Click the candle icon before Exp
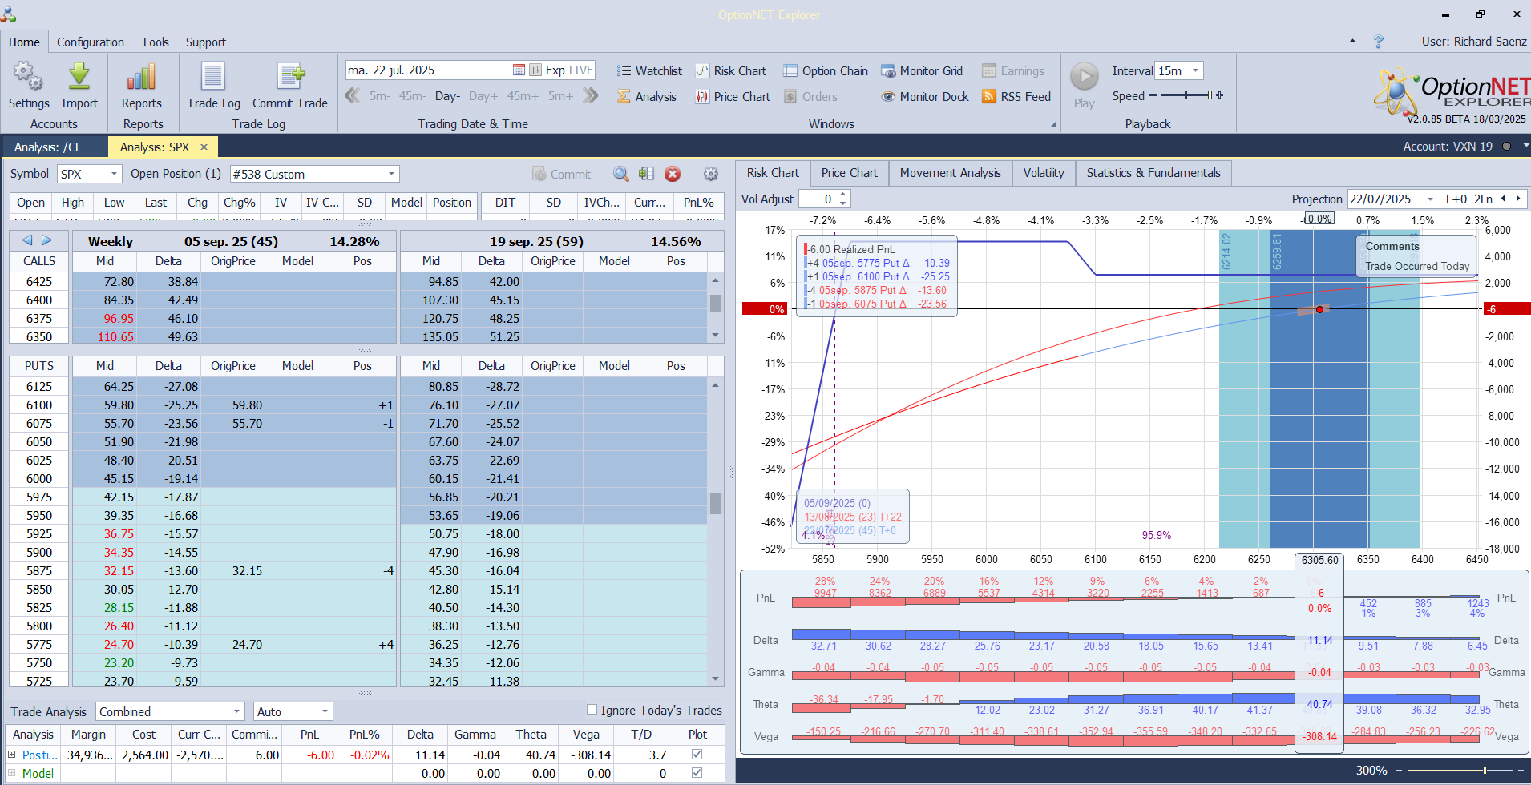Image resolution: width=1531 pixels, height=785 pixels. [x=535, y=70]
